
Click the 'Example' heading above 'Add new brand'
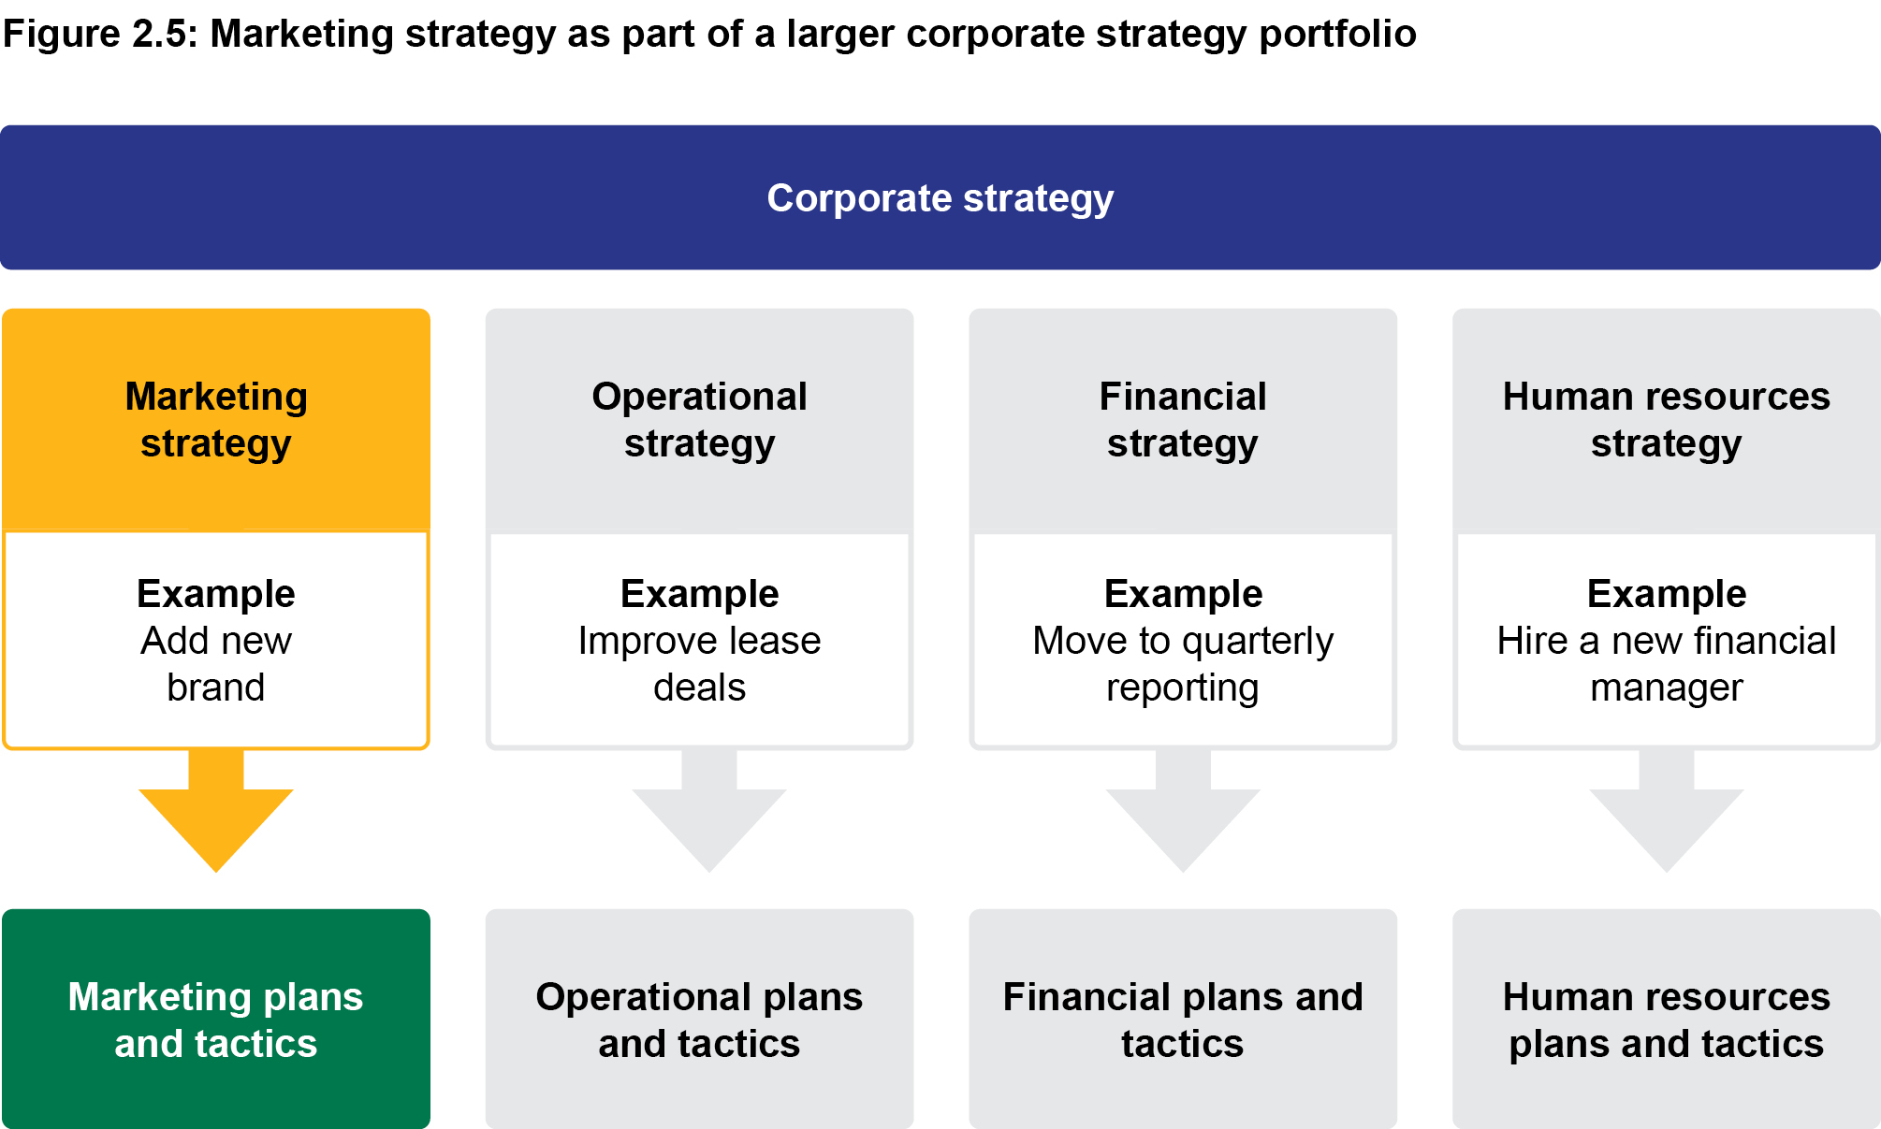pyautogui.click(x=216, y=594)
